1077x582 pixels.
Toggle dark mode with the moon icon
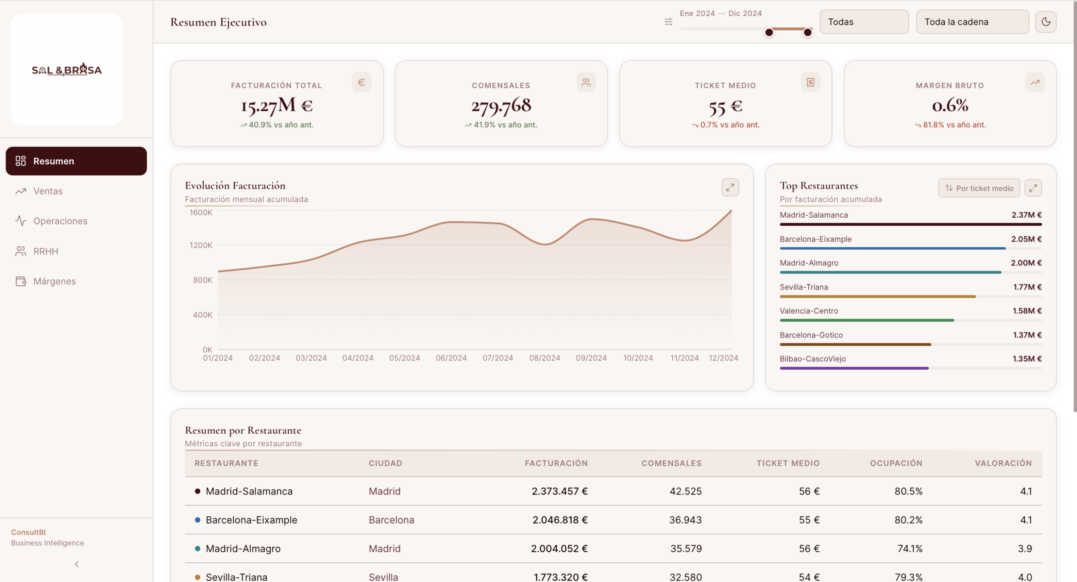[1045, 22]
